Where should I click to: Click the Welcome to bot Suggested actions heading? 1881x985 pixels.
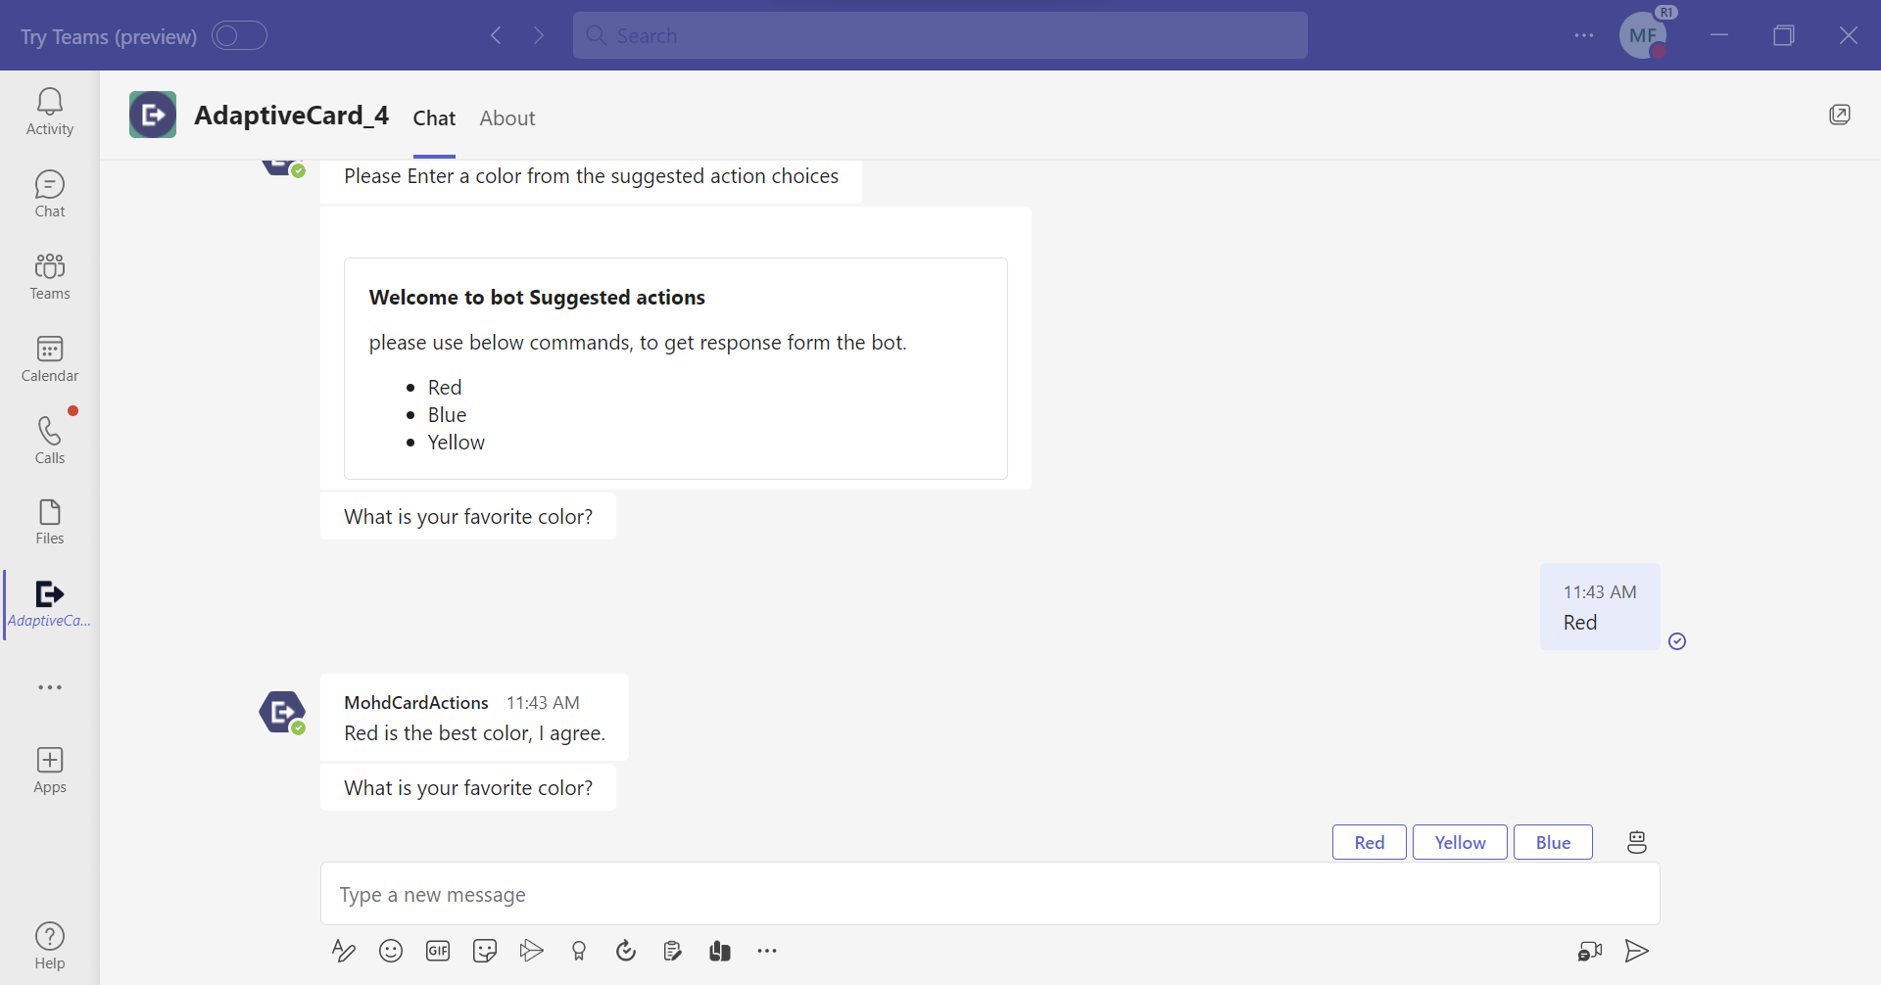pos(537,298)
